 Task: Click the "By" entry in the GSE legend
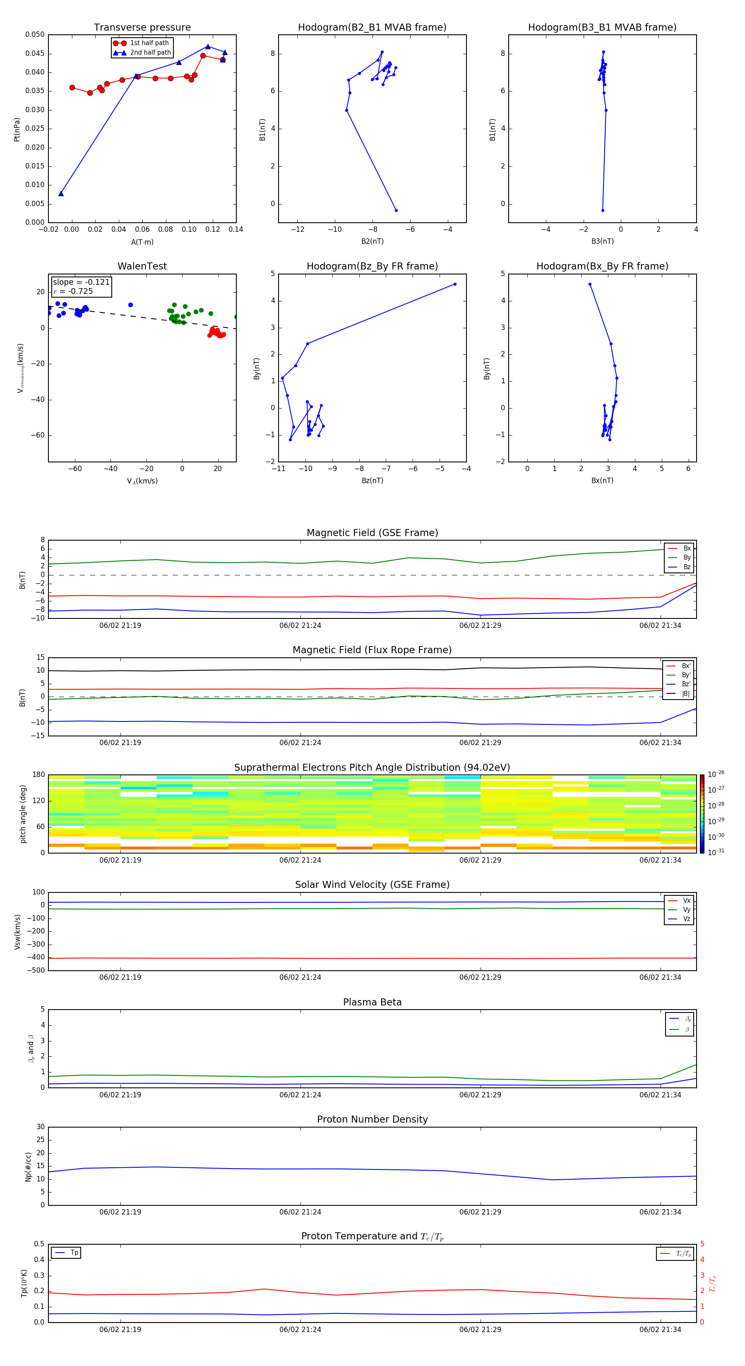tap(679, 558)
